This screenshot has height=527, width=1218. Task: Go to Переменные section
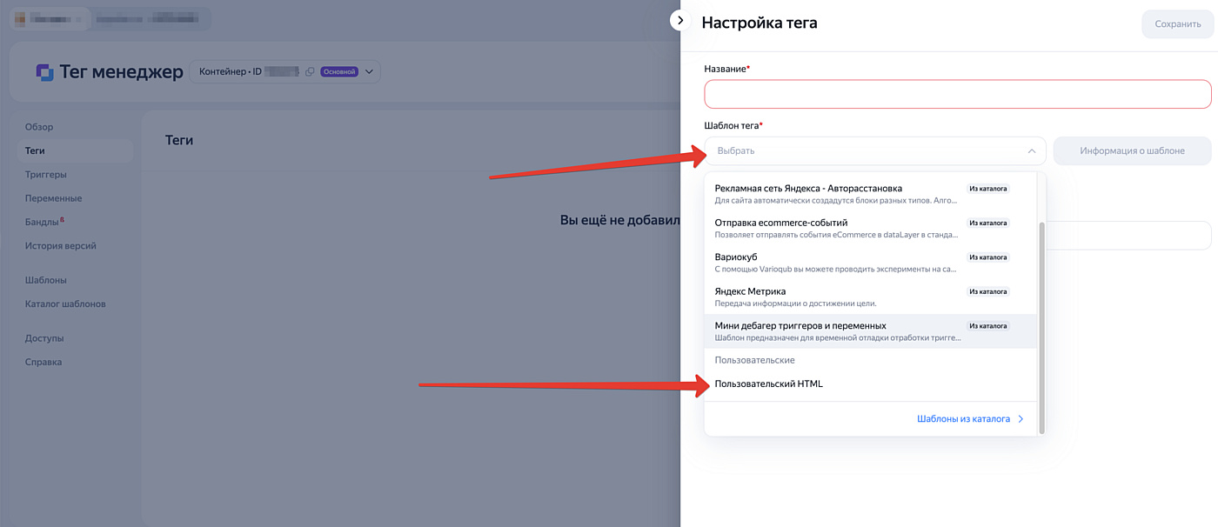(x=53, y=198)
